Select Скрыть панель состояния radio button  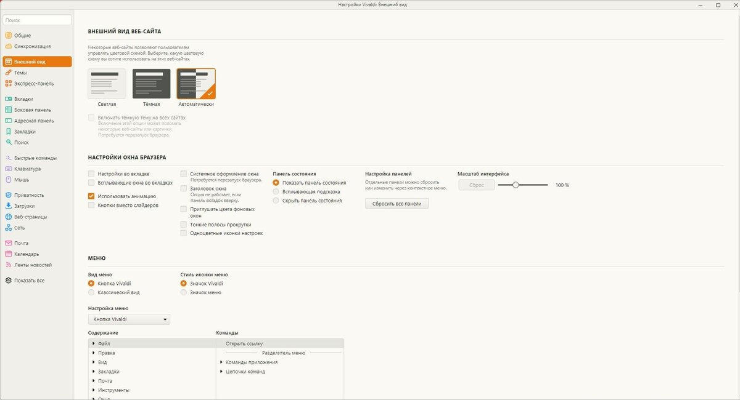276,201
